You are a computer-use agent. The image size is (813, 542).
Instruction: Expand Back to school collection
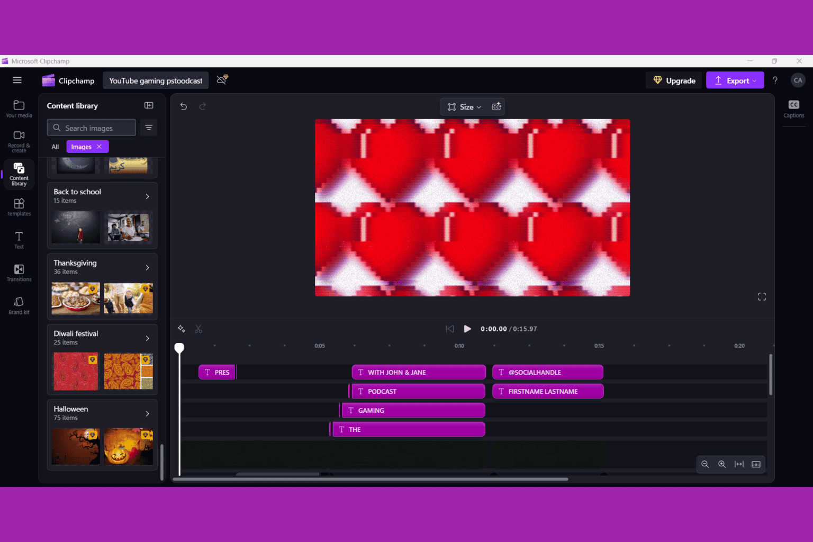[x=148, y=196]
